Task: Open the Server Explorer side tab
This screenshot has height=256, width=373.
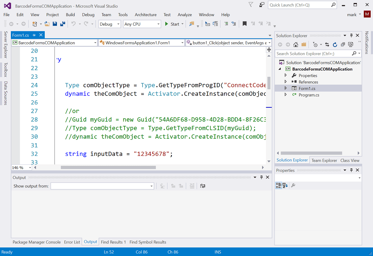Action: [x=6, y=44]
